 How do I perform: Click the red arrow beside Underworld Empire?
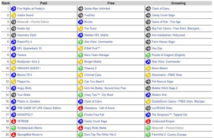tap(148, 121)
